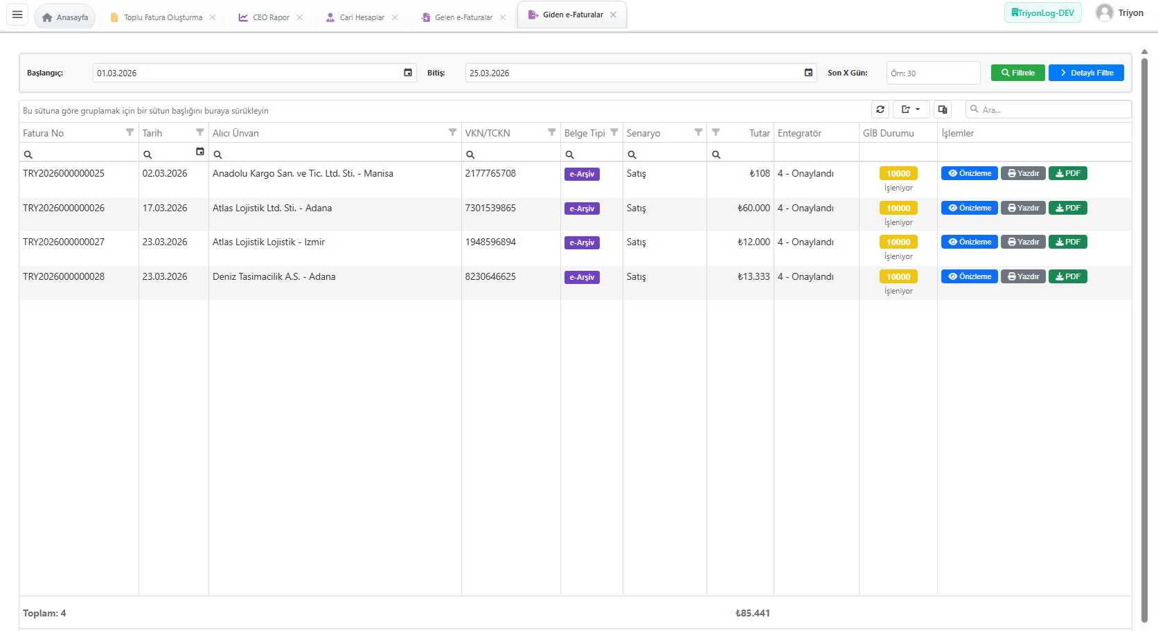Open the hamburger sidebar menu

(17, 15)
